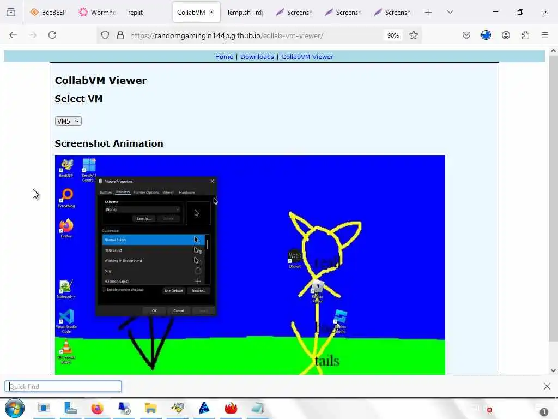Follow the Downloads link
Image resolution: width=558 pixels, height=419 pixels.
tap(257, 57)
